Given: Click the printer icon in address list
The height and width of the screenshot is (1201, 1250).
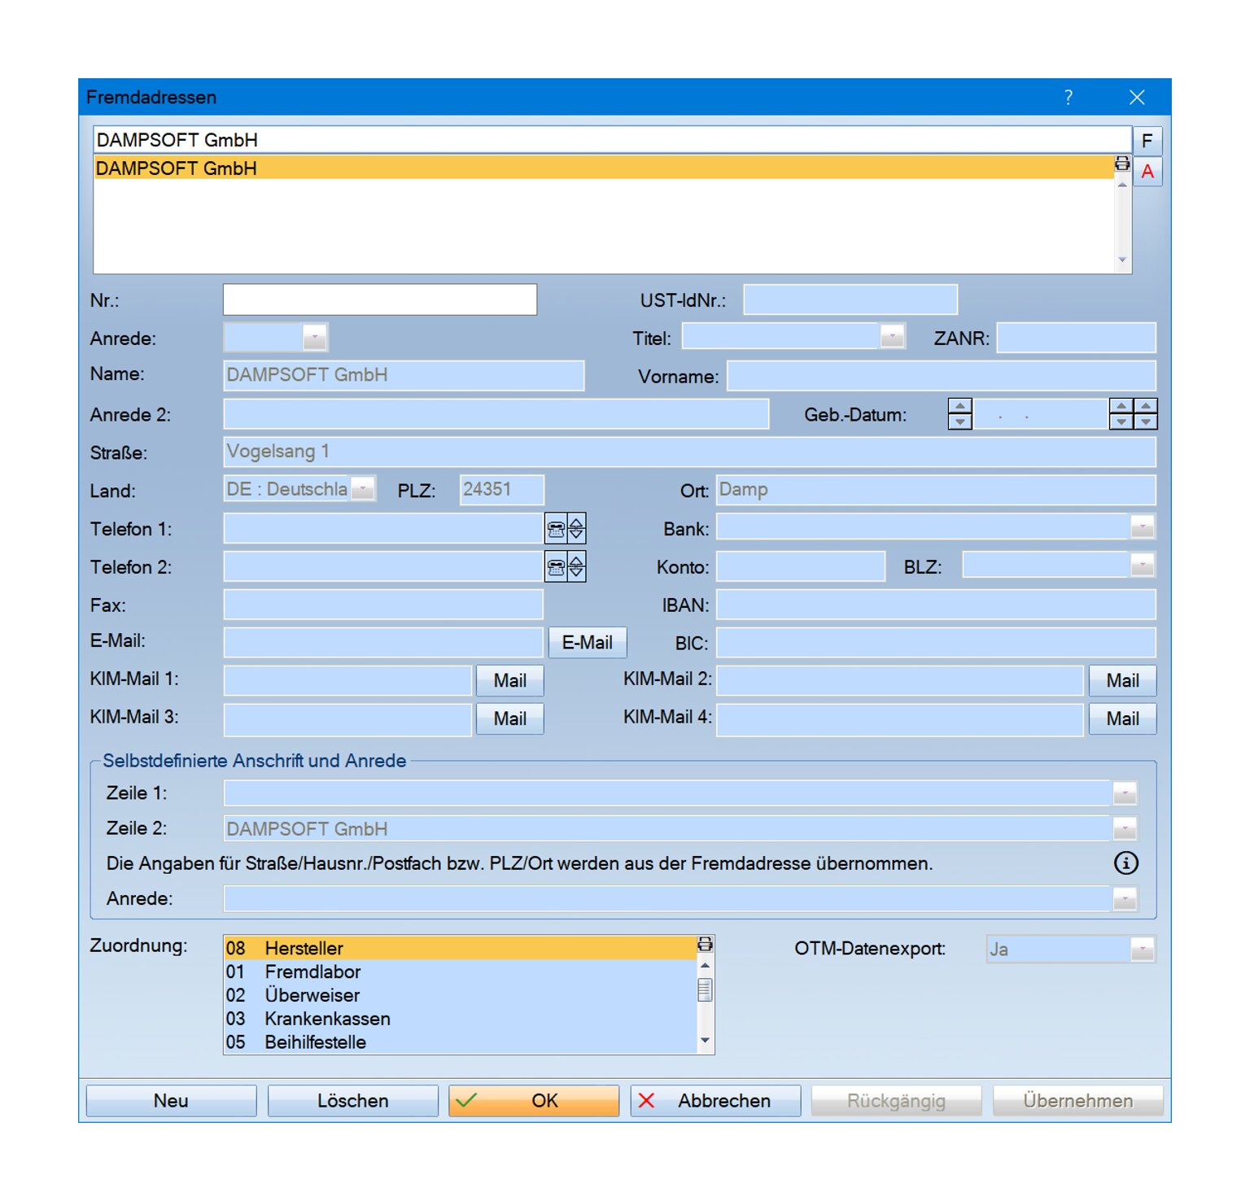Looking at the screenshot, I should [x=1122, y=164].
